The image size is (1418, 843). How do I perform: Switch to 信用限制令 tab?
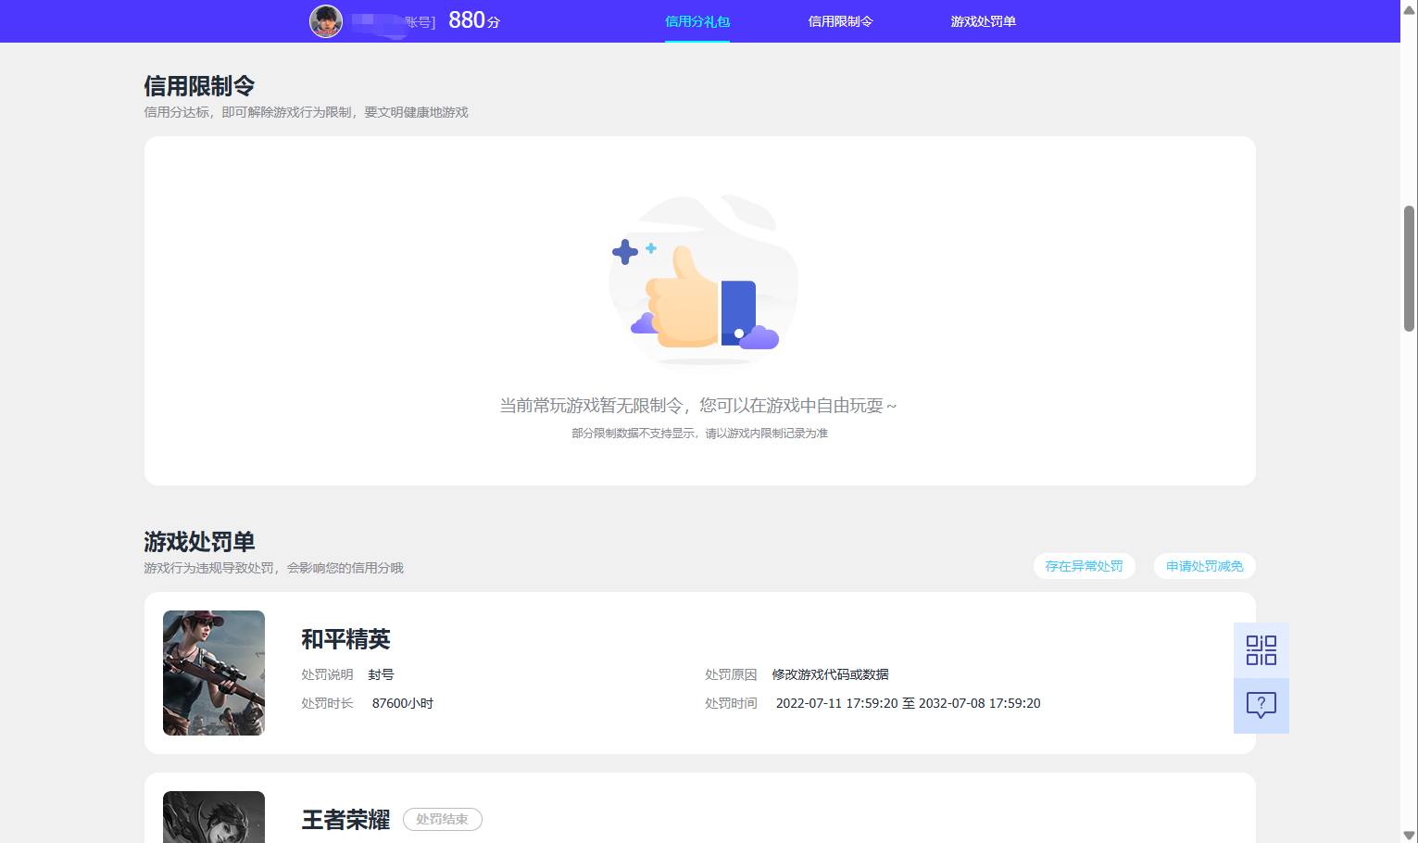[x=840, y=21]
